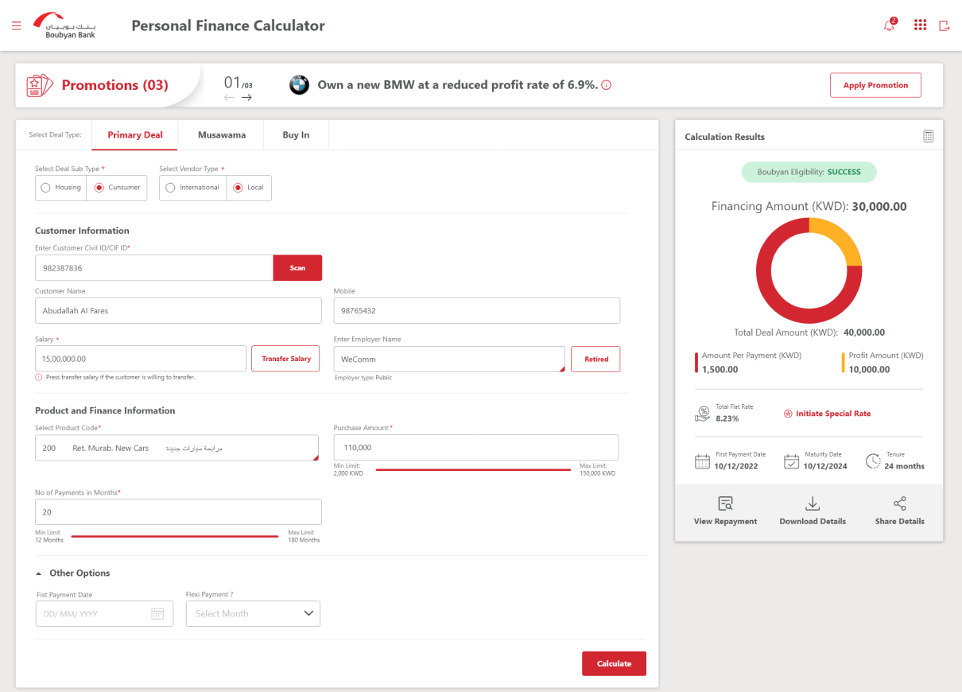Click the Purchase Amount input field
This screenshot has height=692, width=962.
[475, 447]
